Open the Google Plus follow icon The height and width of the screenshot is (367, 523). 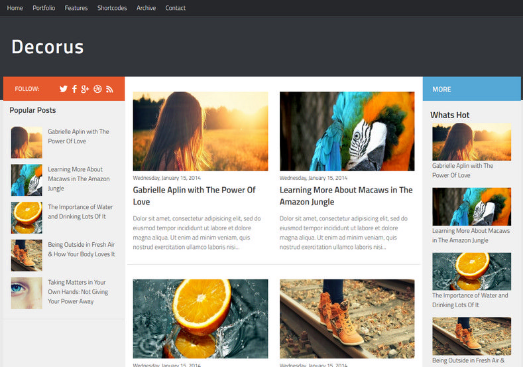pos(85,89)
